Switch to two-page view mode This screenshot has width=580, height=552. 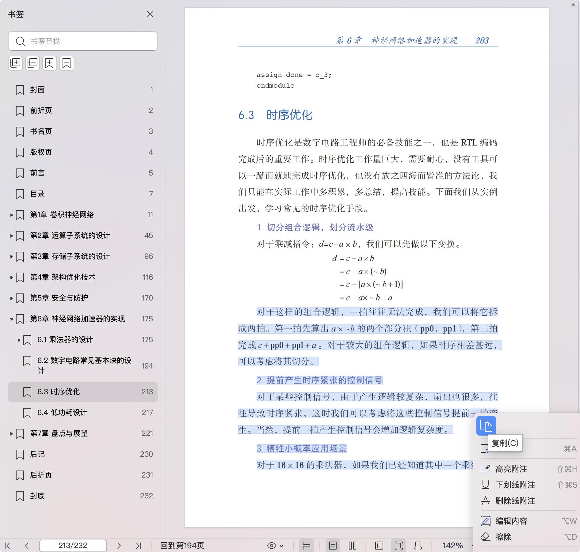click(x=353, y=546)
